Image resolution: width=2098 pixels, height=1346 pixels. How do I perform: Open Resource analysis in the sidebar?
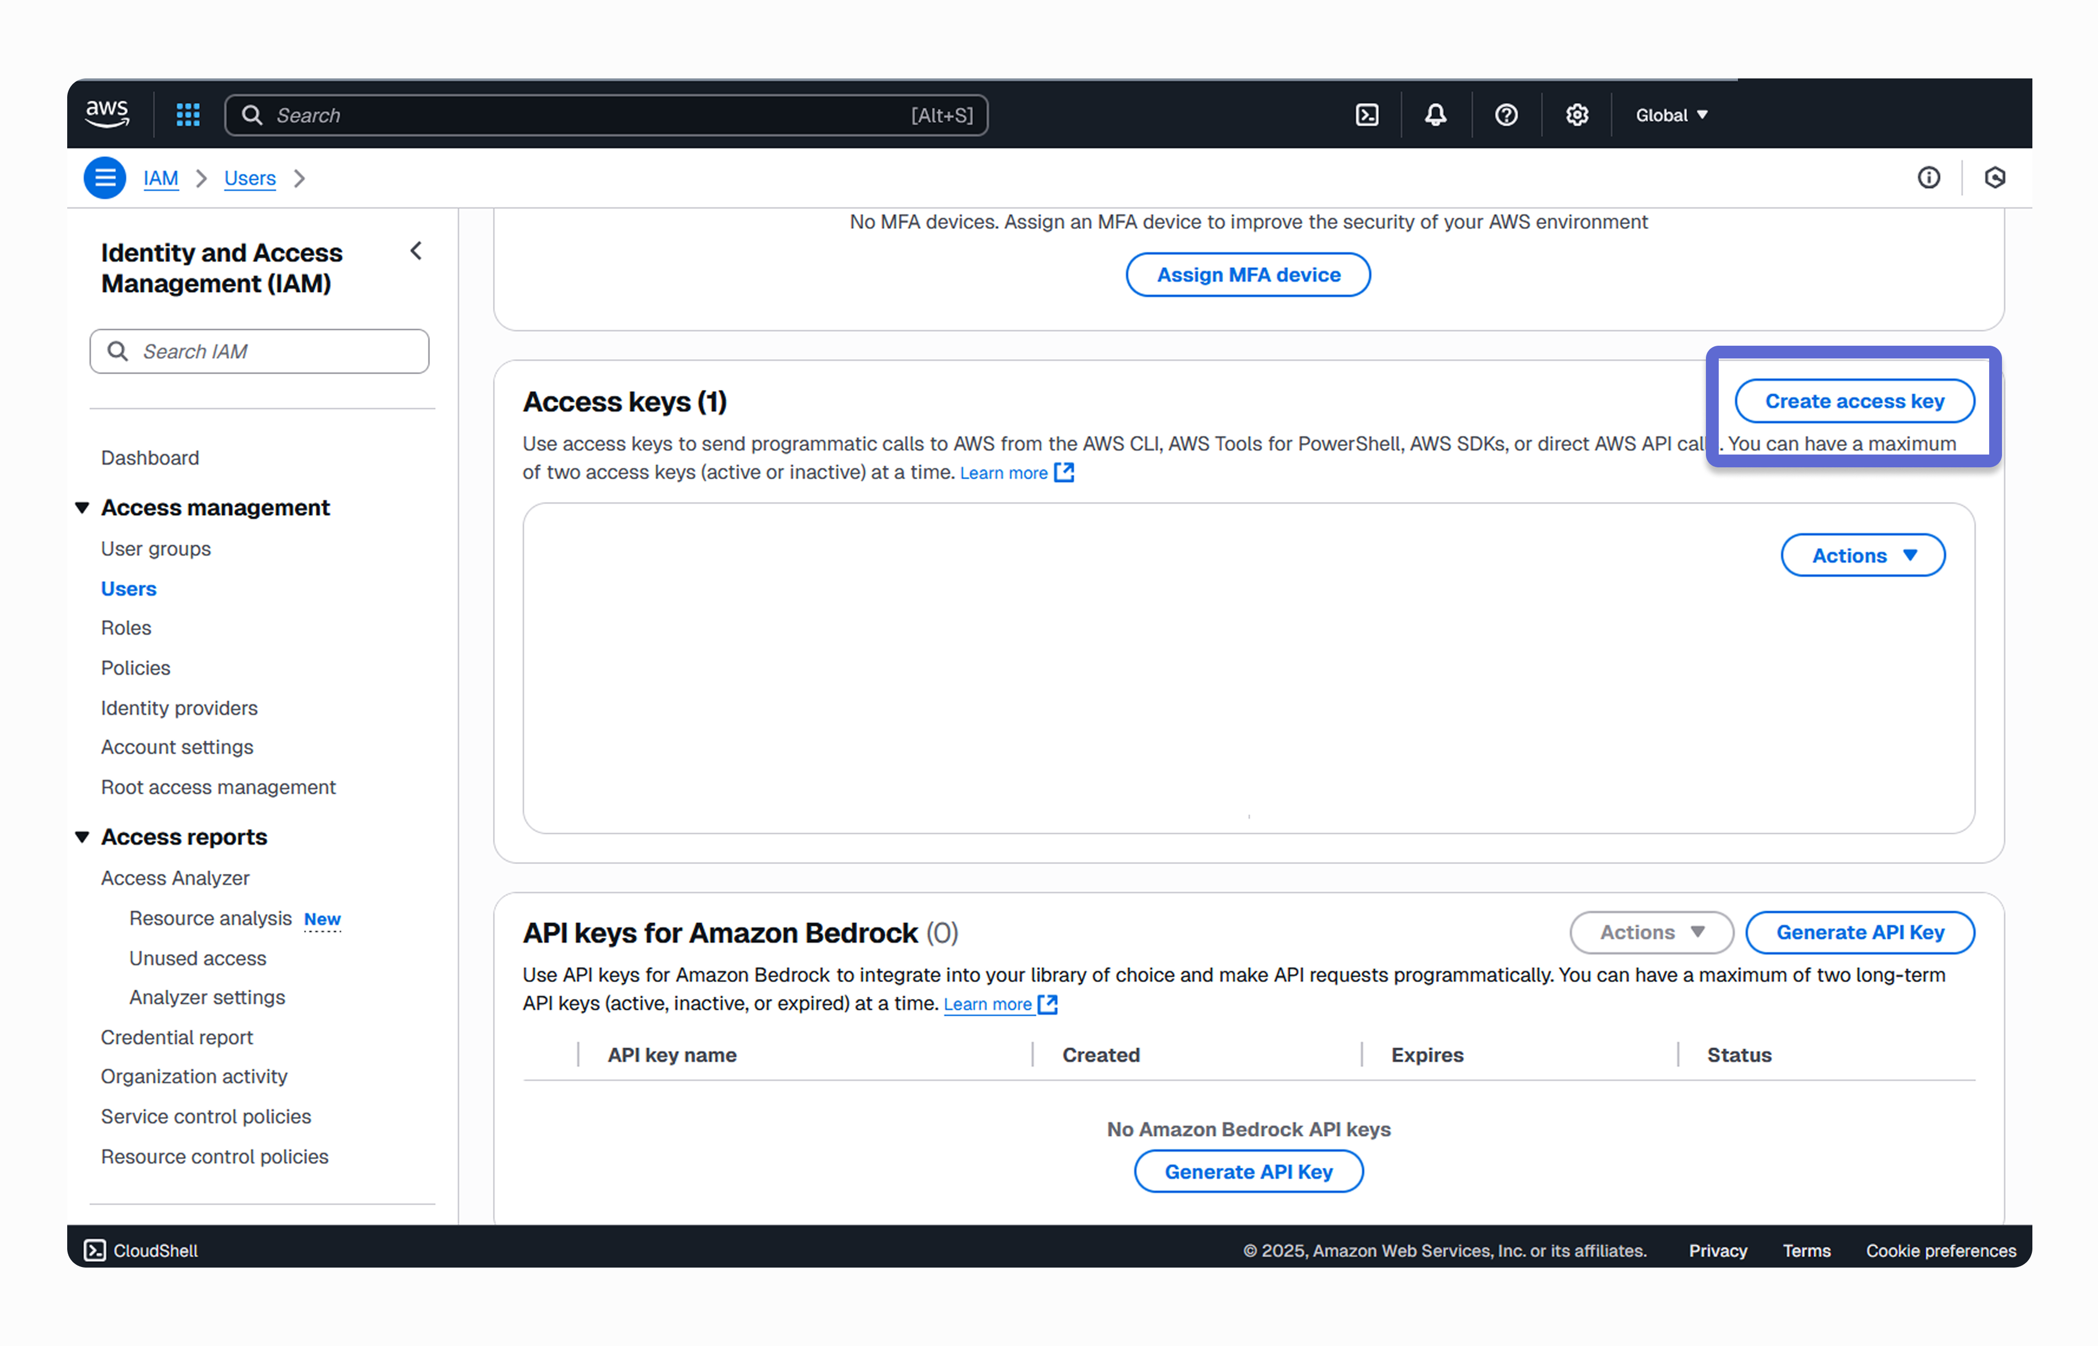211,919
